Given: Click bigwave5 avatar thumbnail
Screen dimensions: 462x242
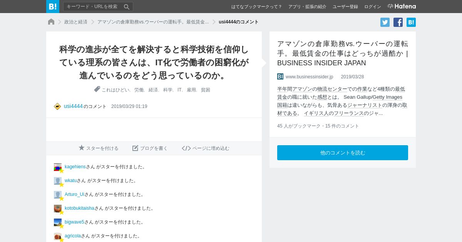Looking at the screenshot, I should [x=58, y=222].
